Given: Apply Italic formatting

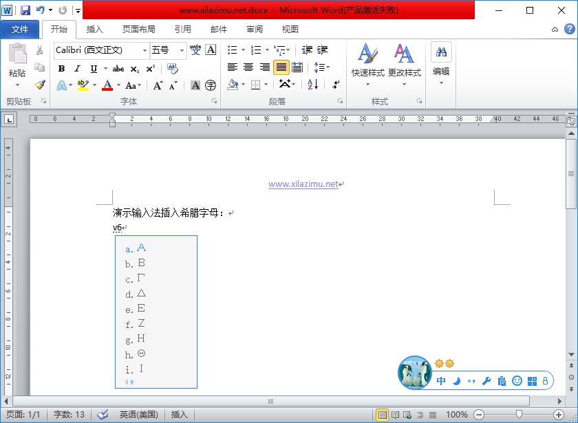Looking at the screenshot, I should tap(77, 69).
